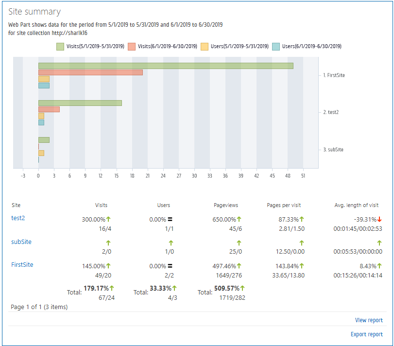
Task: Click the '2. test2' chart axis label
Action: [x=331, y=112]
